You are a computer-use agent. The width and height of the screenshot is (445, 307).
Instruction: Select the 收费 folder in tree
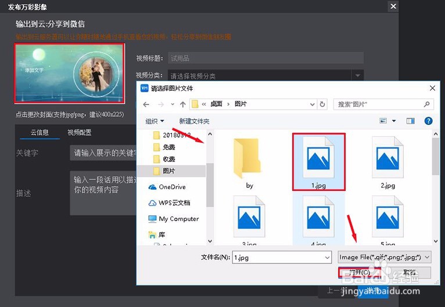pos(164,159)
